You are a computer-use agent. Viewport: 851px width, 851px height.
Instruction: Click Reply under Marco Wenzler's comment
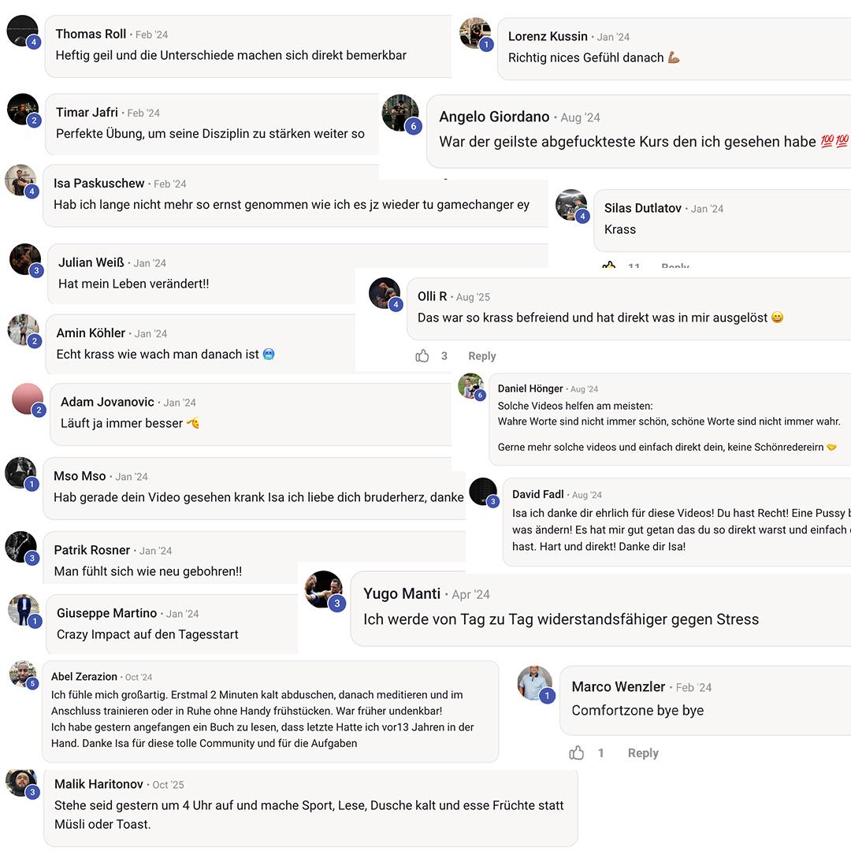[x=643, y=753]
